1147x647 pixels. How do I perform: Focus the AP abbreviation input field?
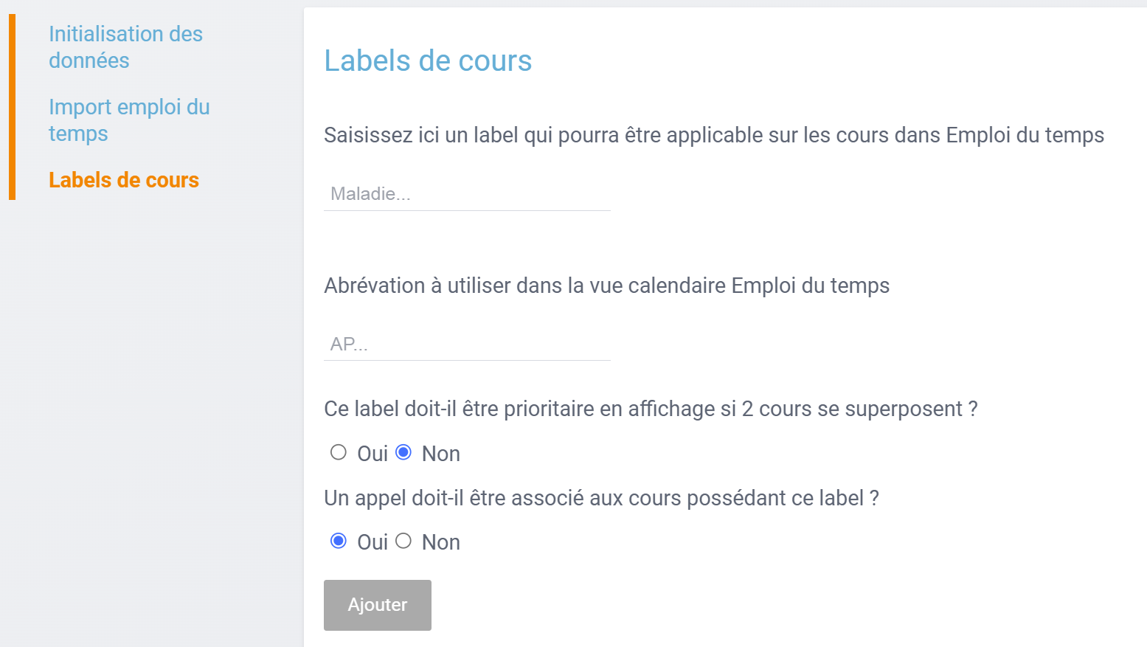coord(467,344)
